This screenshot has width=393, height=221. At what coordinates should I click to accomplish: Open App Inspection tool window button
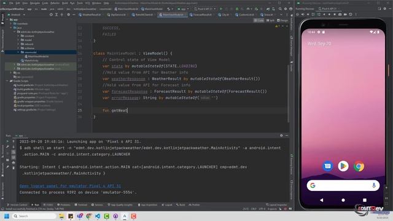[147, 204]
